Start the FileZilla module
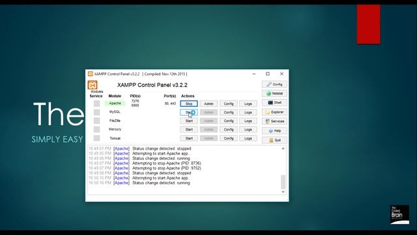The height and width of the screenshot is (235, 417). (189, 121)
